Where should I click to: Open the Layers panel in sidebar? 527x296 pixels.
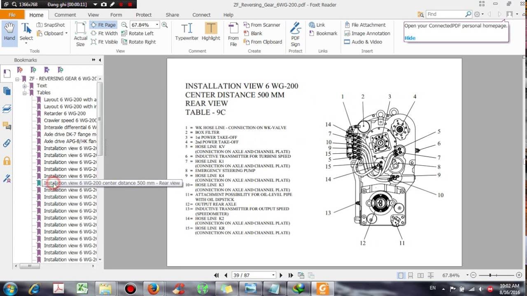[7, 109]
